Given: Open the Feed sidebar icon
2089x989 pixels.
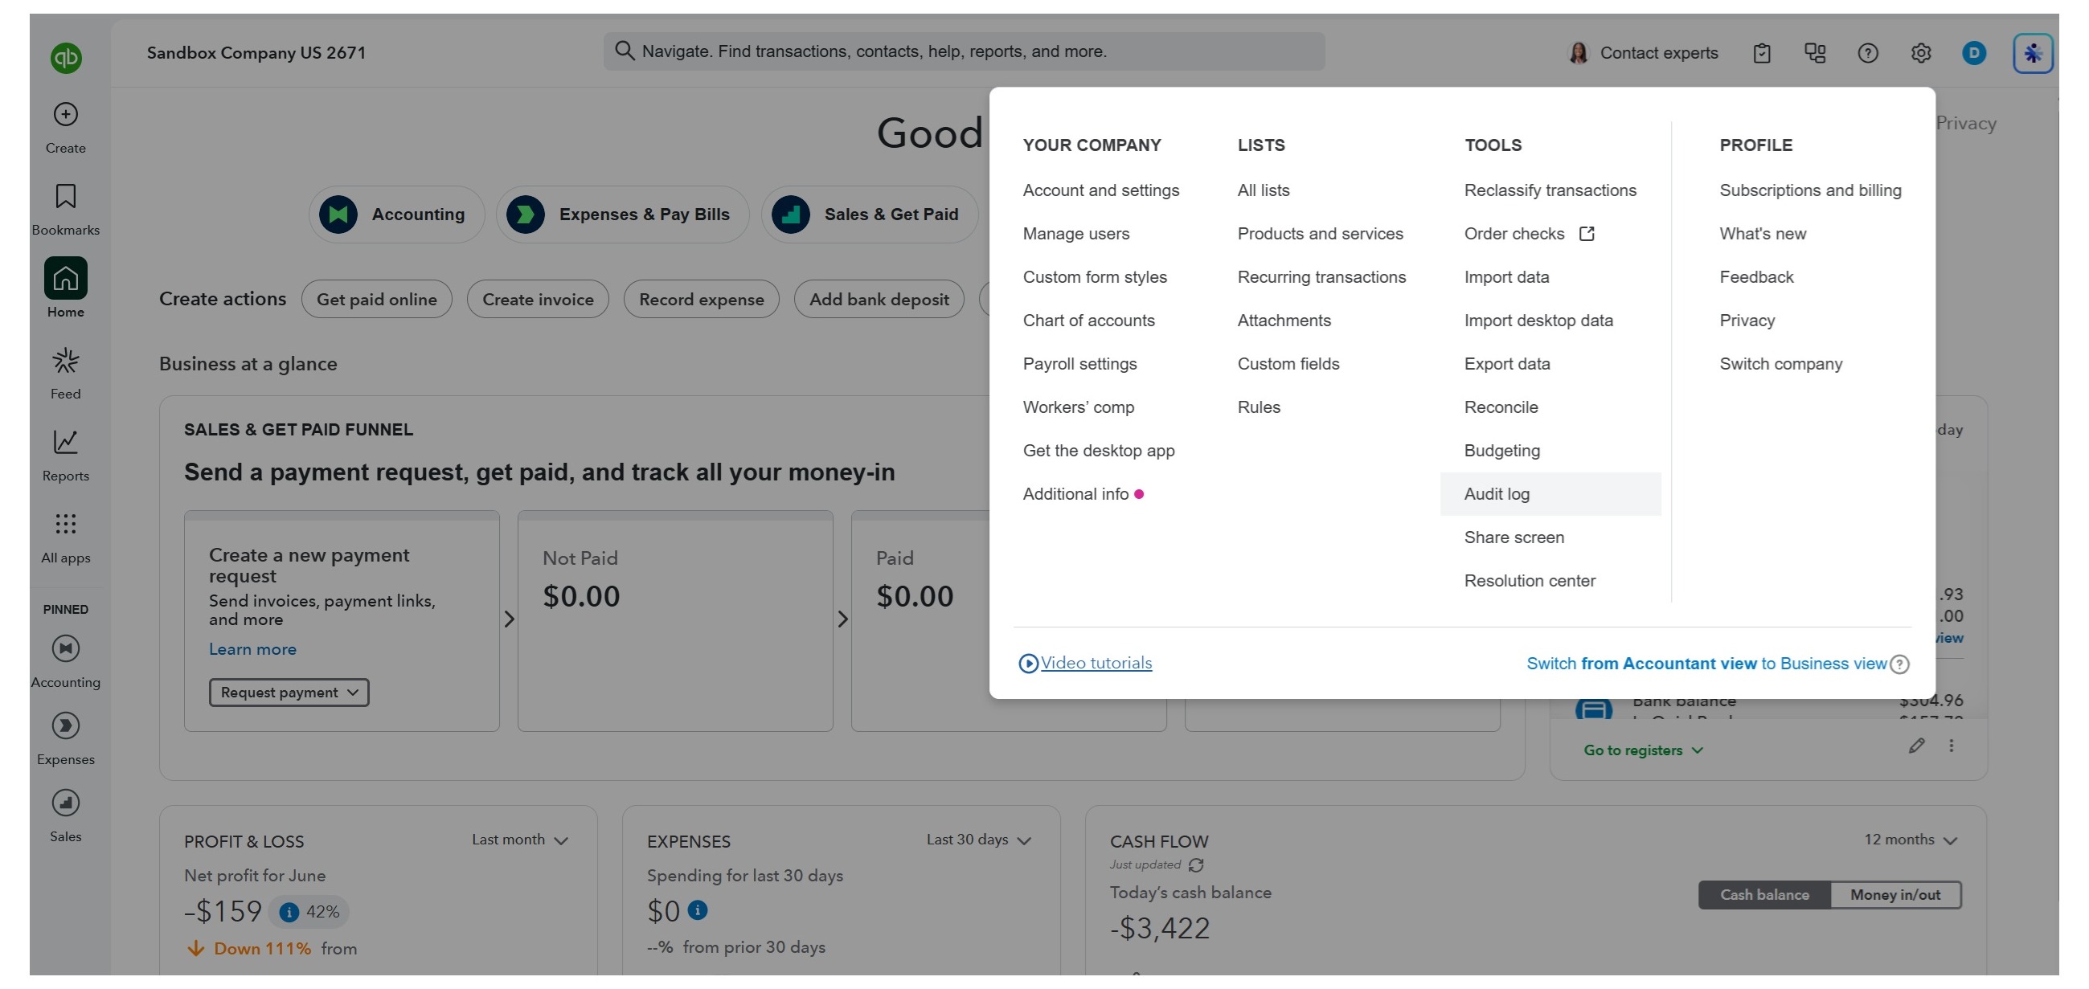Looking at the screenshot, I should pos(66,361).
